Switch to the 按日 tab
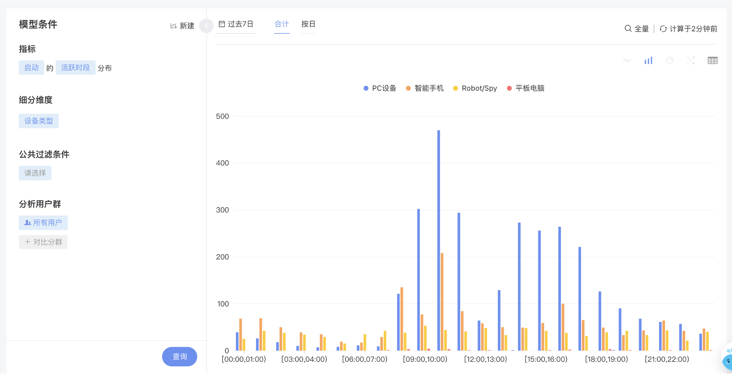 tap(308, 24)
